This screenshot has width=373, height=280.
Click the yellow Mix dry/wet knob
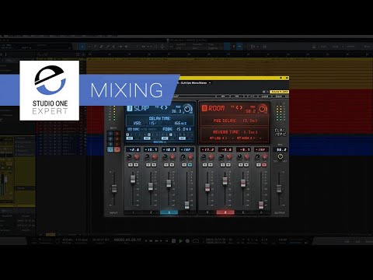(280, 156)
